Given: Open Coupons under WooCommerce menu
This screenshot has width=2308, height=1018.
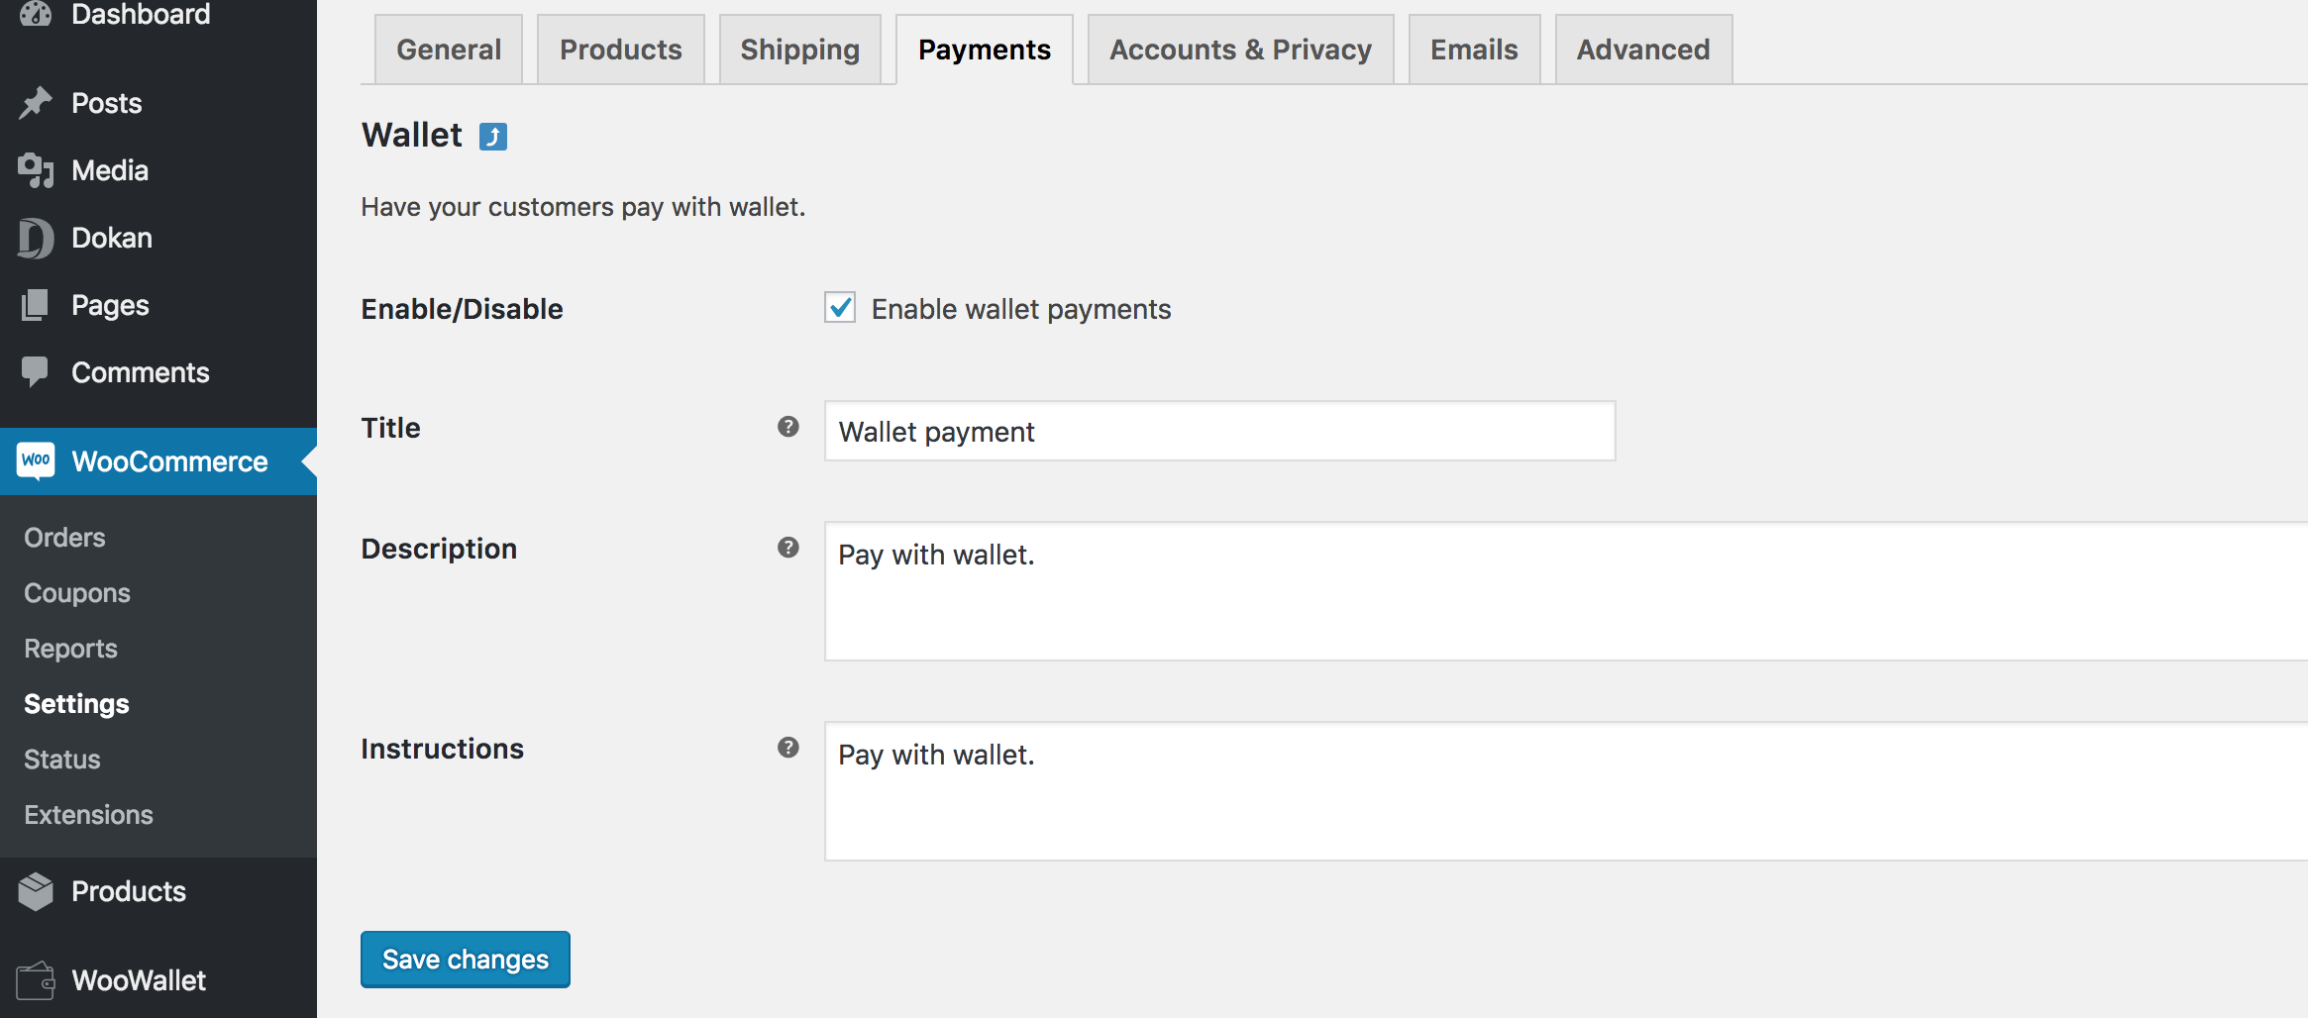Looking at the screenshot, I should [x=77, y=593].
